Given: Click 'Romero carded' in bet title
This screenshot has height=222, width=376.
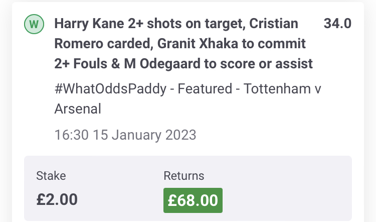Looking at the screenshot, I should (104, 44).
